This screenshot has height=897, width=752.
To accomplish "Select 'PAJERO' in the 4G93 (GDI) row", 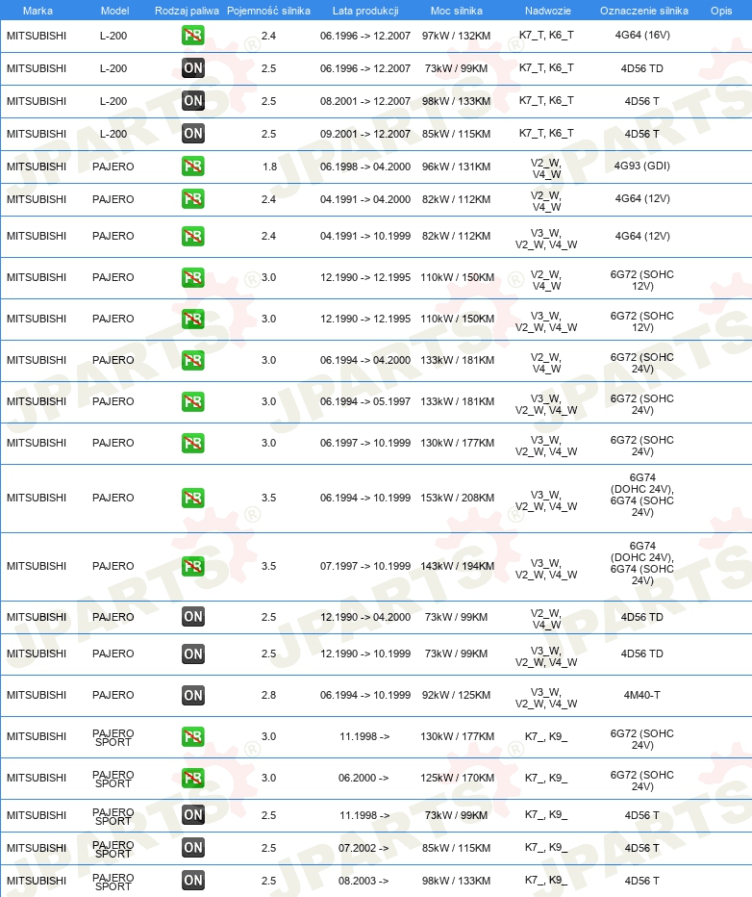I will [x=113, y=167].
